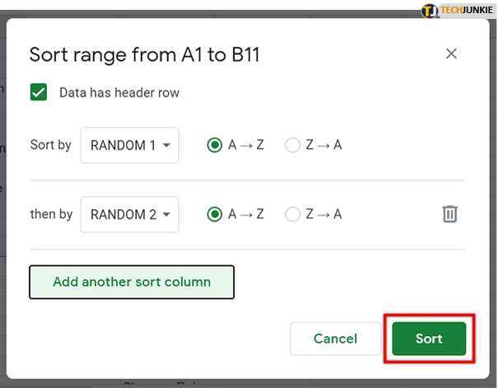Click the "Data has header row" label

point(119,92)
